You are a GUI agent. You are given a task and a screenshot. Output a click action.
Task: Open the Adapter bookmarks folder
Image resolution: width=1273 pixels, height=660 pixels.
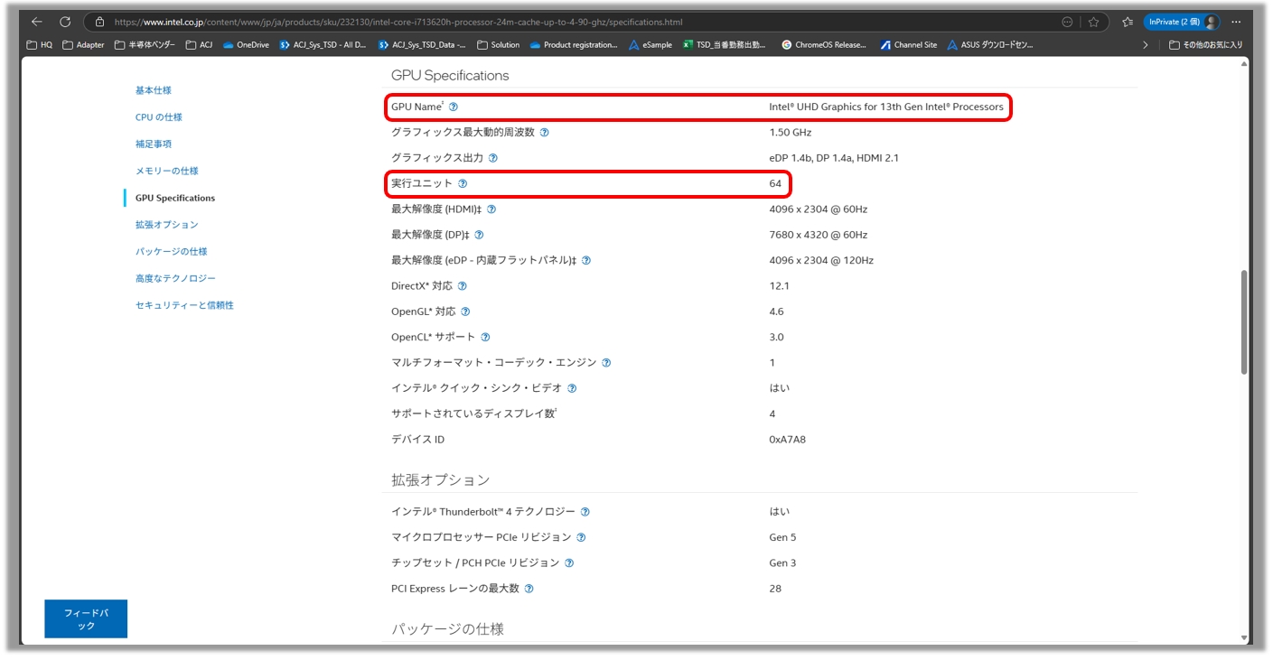coord(84,44)
